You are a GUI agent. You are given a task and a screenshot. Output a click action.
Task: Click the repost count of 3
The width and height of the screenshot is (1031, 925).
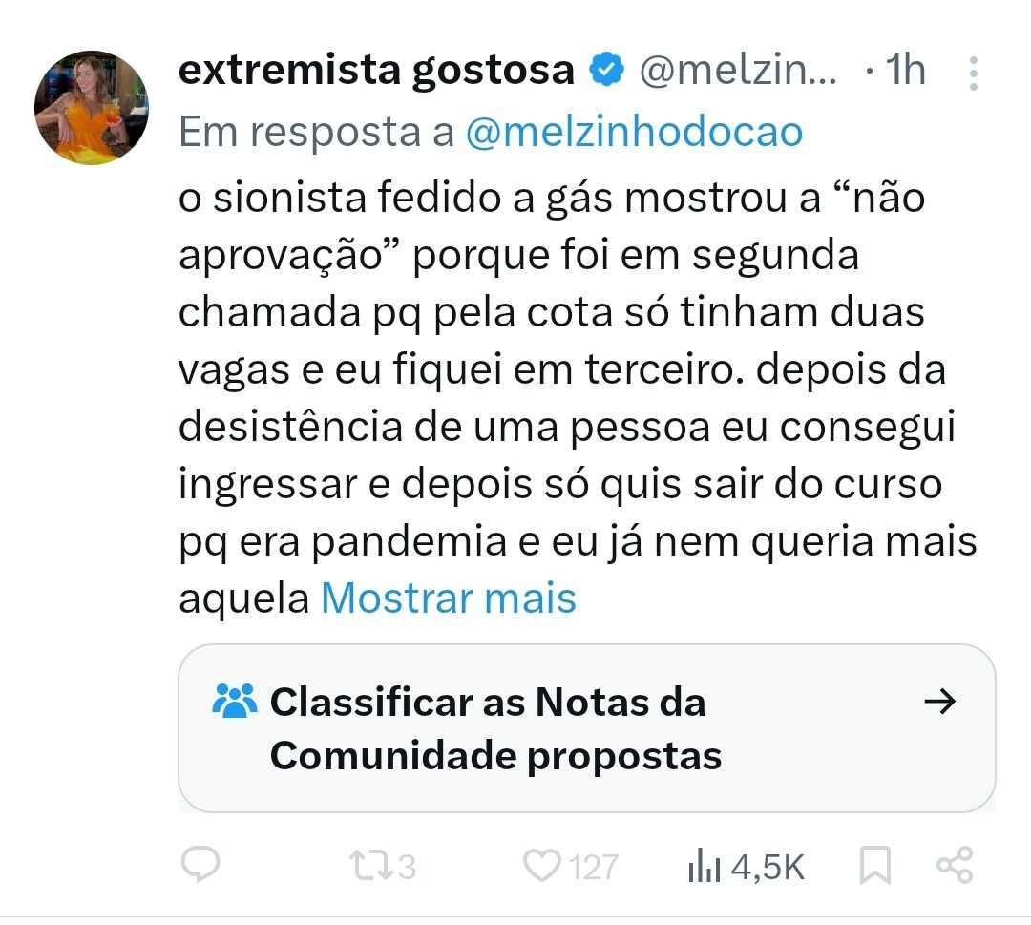coord(407,867)
